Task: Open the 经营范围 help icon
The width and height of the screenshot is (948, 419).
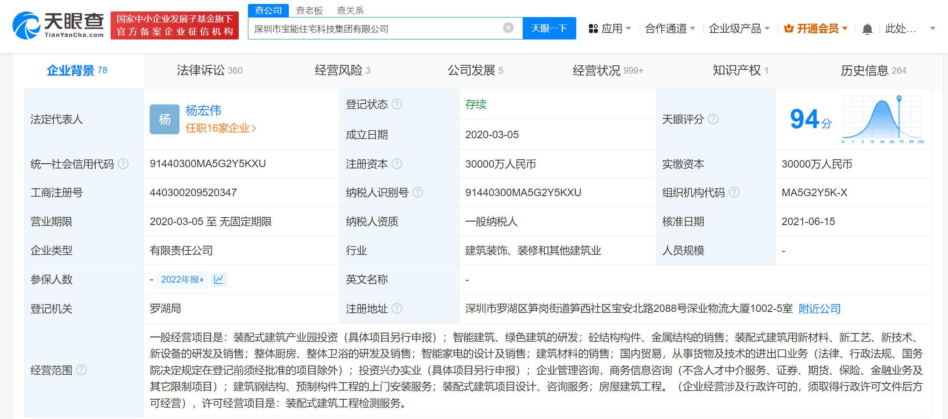Action: click(81, 370)
